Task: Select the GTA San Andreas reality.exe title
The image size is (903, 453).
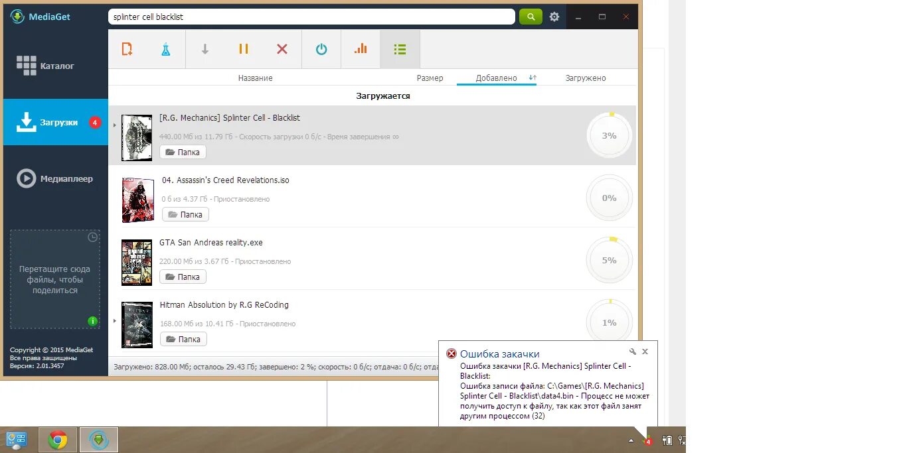Action: pos(211,243)
